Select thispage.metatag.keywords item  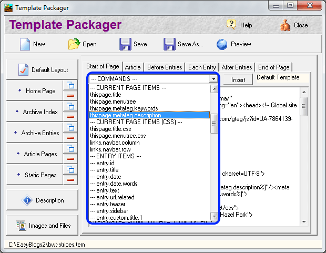pos(149,108)
